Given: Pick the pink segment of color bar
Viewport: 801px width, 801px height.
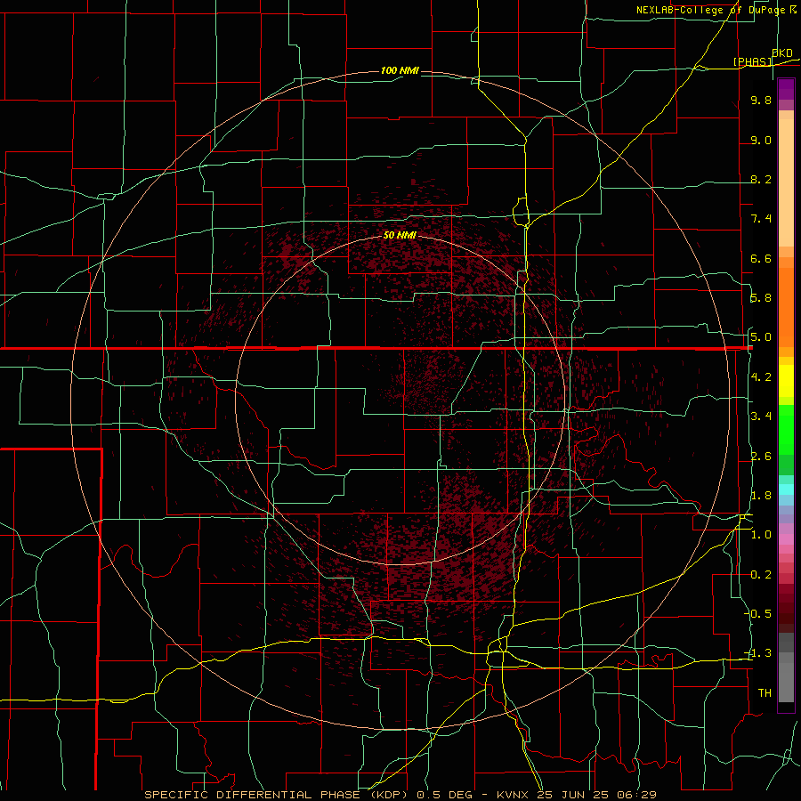Looking at the screenshot, I should [x=786, y=539].
